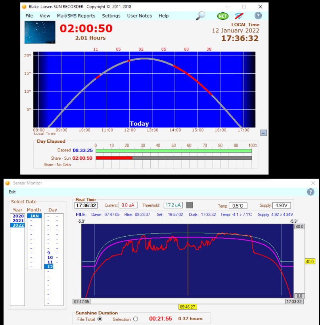This screenshot has width=320, height=325.
Task: Open the magnifier search tool
Action: pos(200,16)
